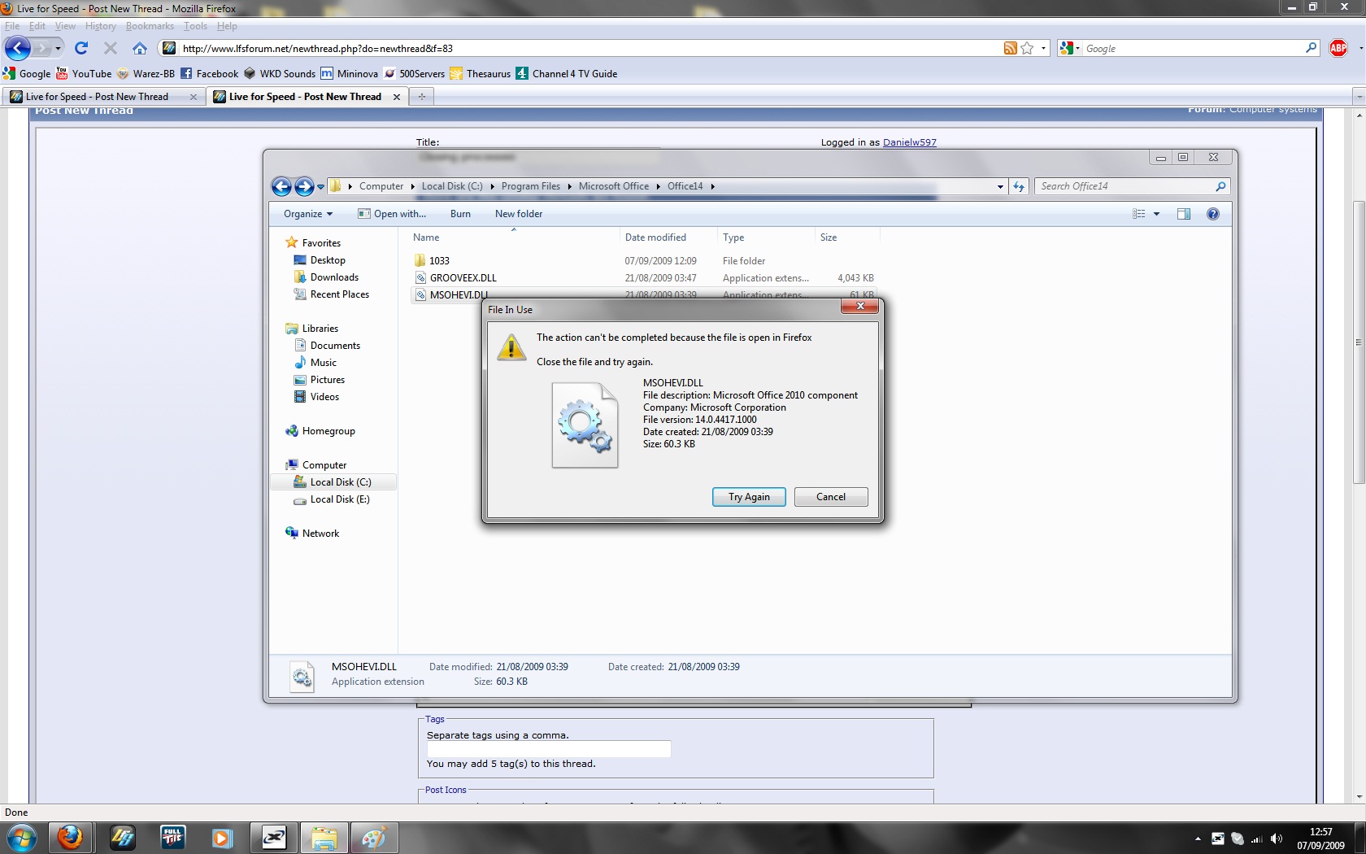The height and width of the screenshot is (854, 1366).
Task: Open Warez-BB bookmark
Action: click(x=146, y=73)
